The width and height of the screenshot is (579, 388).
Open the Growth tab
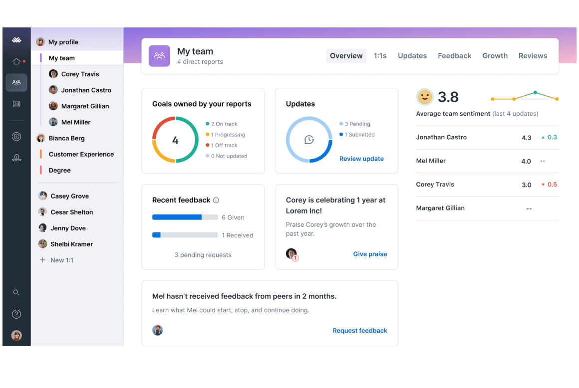click(x=495, y=56)
